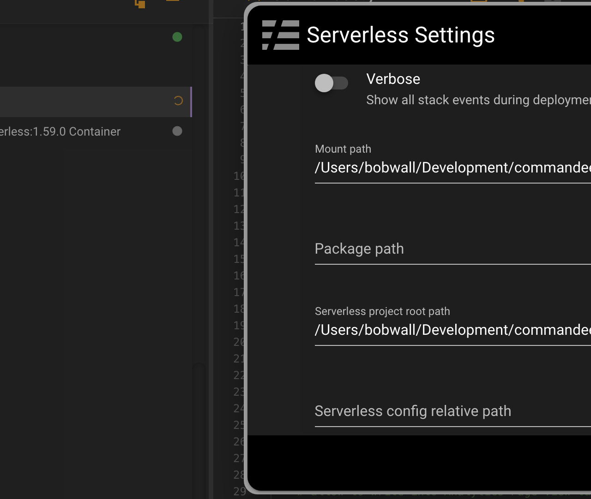
Task: Select the 1.59.0 Container row
Action: pos(96,131)
